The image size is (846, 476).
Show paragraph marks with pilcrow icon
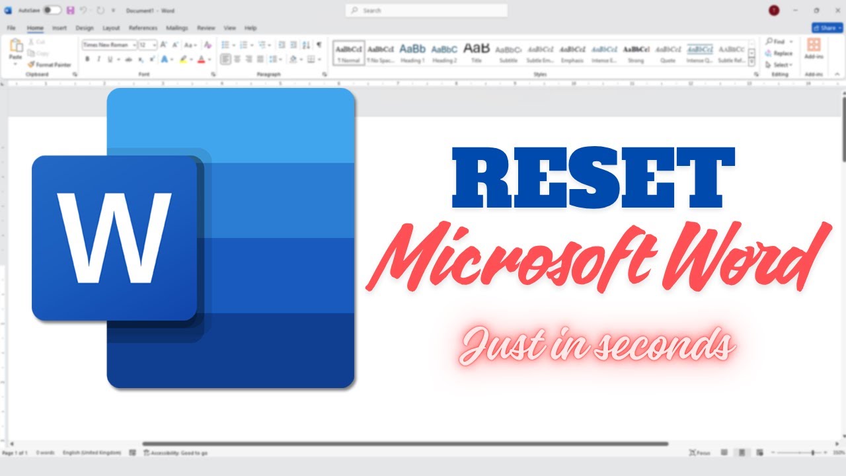(x=319, y=45)
